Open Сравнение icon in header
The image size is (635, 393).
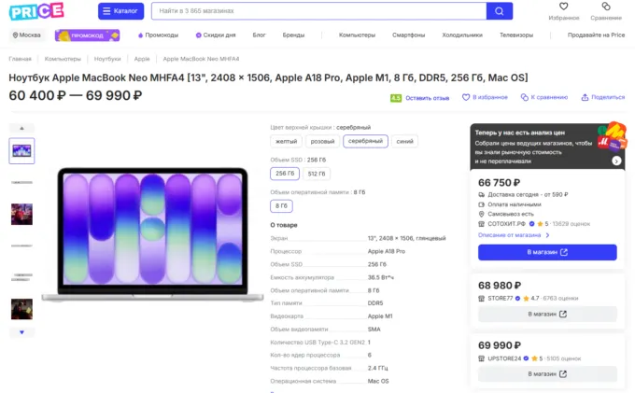point(606,7)
